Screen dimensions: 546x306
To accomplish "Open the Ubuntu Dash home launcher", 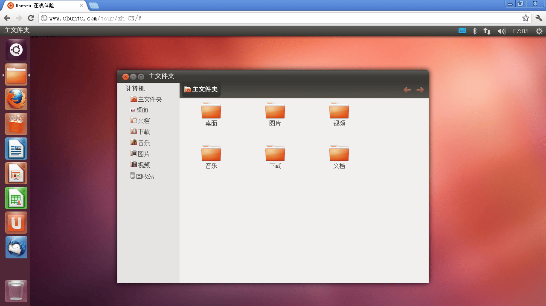I will [x=16, y=50].
